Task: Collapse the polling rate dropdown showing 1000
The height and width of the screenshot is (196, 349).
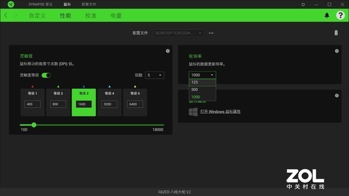Action: tap(202, 75)
